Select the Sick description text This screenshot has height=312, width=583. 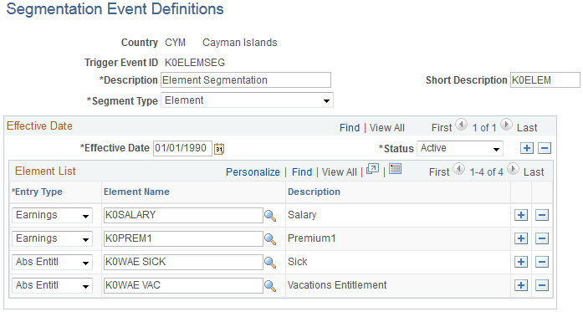pyautogui.click(x=298, y=262)
